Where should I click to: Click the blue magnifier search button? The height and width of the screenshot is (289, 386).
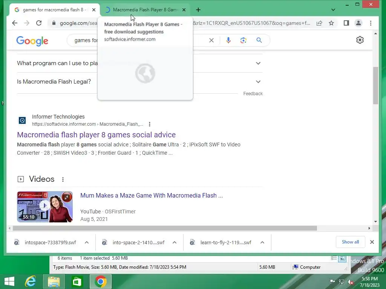tap(259, 40)
